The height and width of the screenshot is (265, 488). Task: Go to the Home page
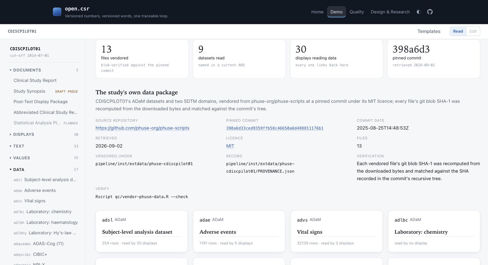click(317, 12)
